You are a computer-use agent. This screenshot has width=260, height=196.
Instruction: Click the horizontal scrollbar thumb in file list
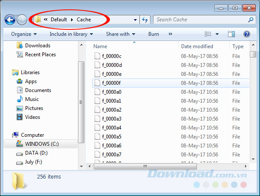click(x=145, y=166)
